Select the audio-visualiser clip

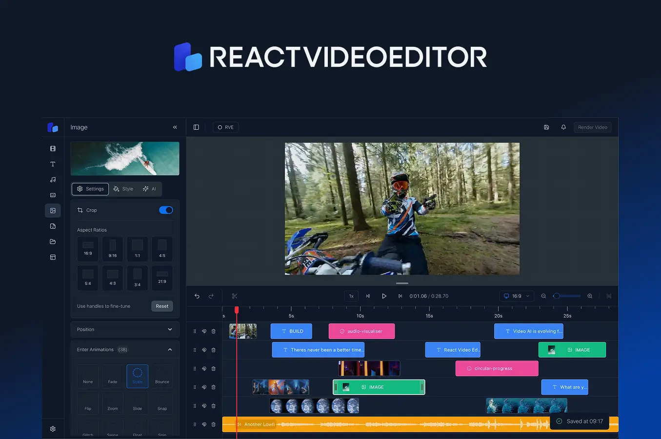(x=361, y=331)
